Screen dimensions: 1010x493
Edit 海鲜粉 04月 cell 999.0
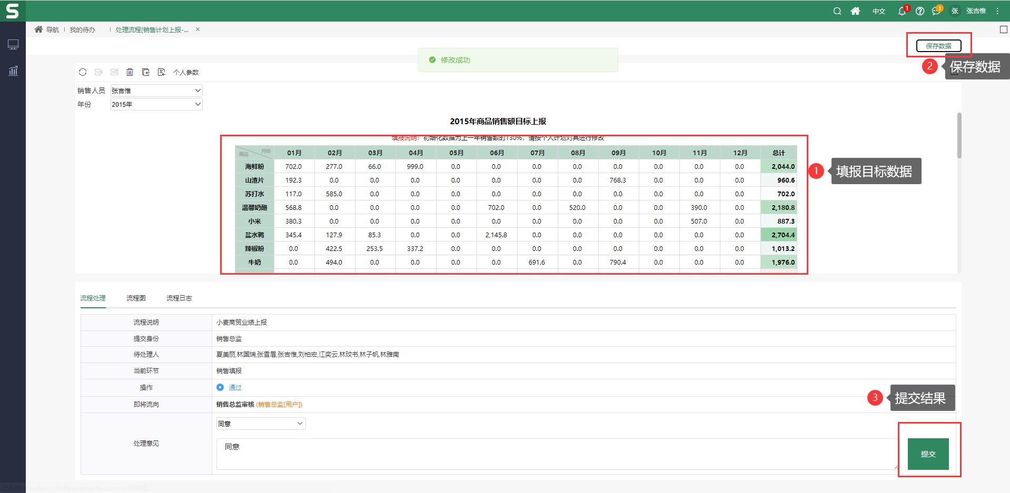coord(415,166)
